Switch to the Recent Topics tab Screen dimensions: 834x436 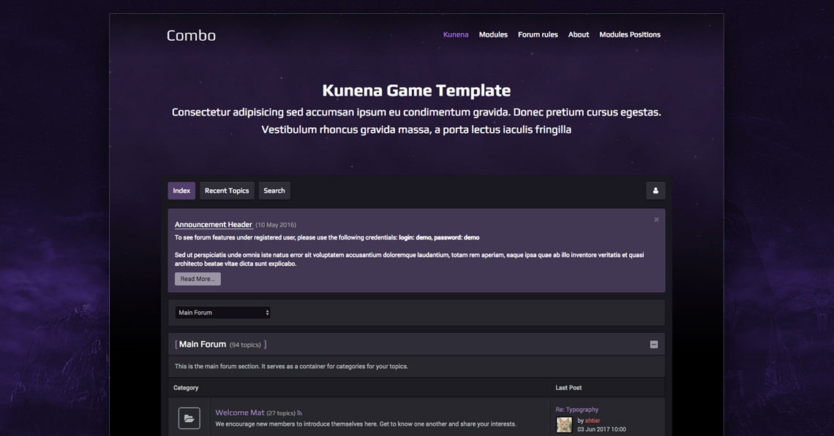pyautogui.click(x=227, y=191)
